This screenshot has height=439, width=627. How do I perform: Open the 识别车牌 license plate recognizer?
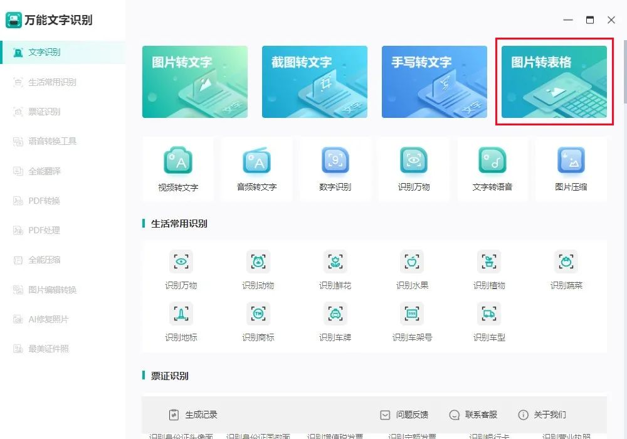point(335,320)
